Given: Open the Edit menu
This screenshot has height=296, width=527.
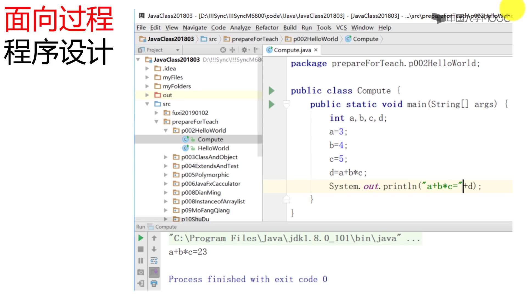Looking at the screenshot, I should pos(155,28).
